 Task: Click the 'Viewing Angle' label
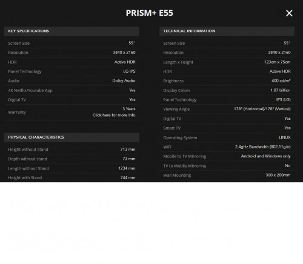coord(176,109)
